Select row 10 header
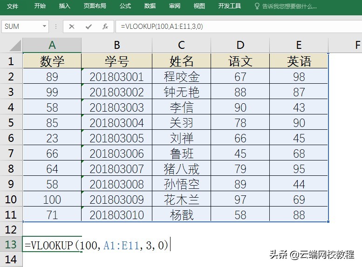362x267 pixels. tap(11, 199)
